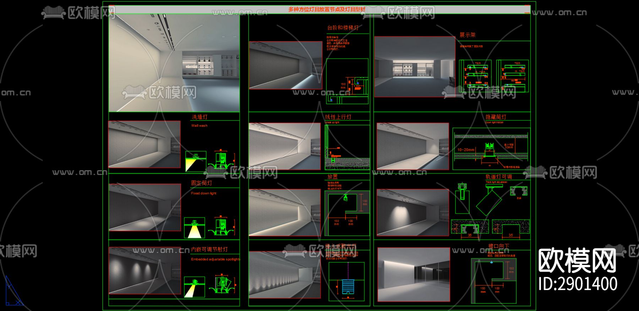The height and width of the screenshot is (311, 639).
Task: Select the 隐藏筒灯 heading
Action: click(496, 117)
